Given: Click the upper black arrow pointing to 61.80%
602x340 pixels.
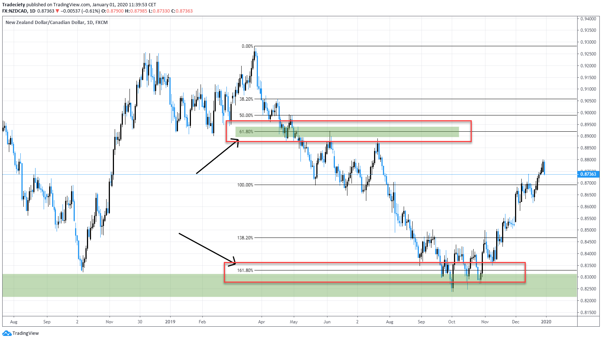Looking at the screenshot, I should pos(218,156).
